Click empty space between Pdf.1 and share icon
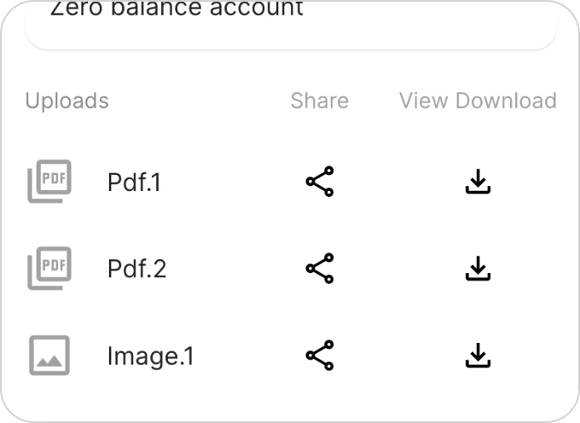 pos(233,182)
